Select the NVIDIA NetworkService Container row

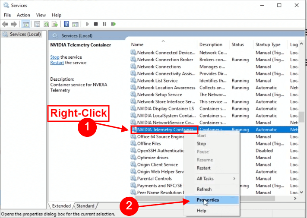click(x=214, y=123)
